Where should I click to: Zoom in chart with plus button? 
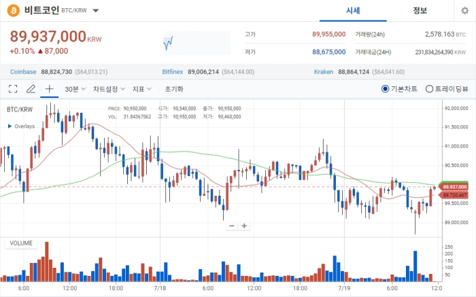(244, 226)
